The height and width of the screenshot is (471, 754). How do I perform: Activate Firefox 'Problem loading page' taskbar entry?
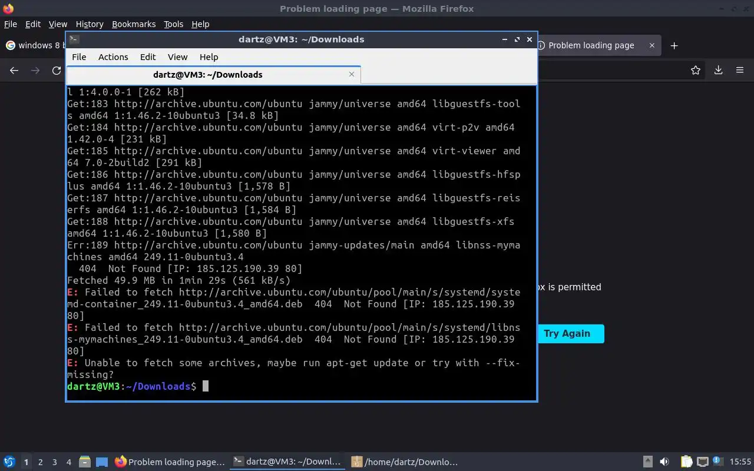pyautogui.click(x=170, y=462)
